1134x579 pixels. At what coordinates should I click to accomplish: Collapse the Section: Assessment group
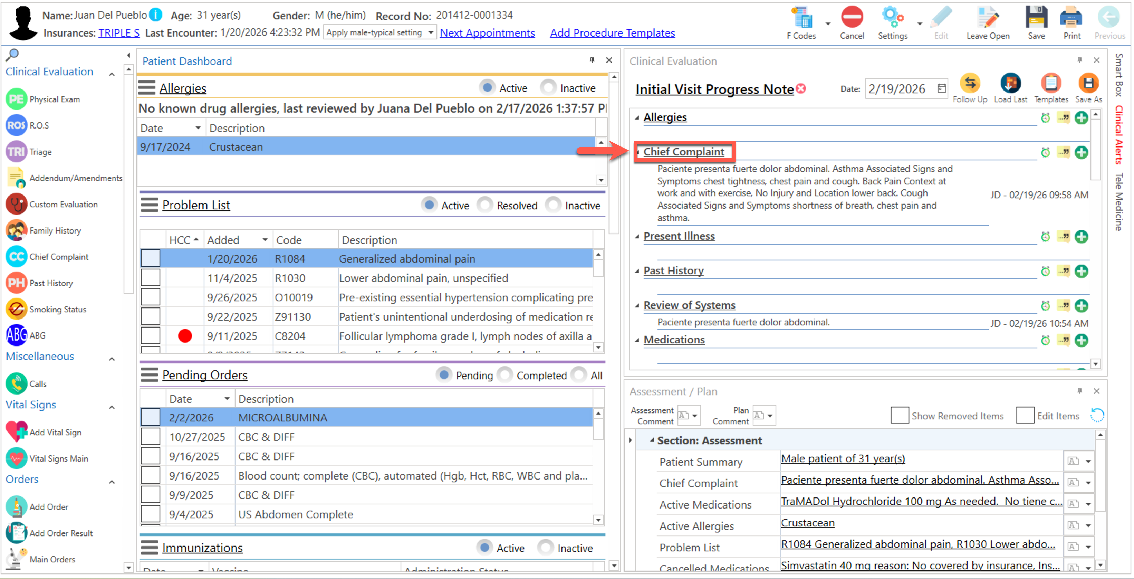[x=652, y=440]
